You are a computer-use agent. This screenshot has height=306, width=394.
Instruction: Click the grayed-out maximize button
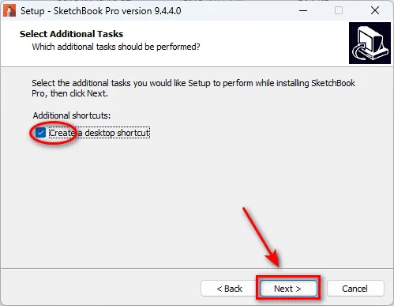click(x=339, y=11)
